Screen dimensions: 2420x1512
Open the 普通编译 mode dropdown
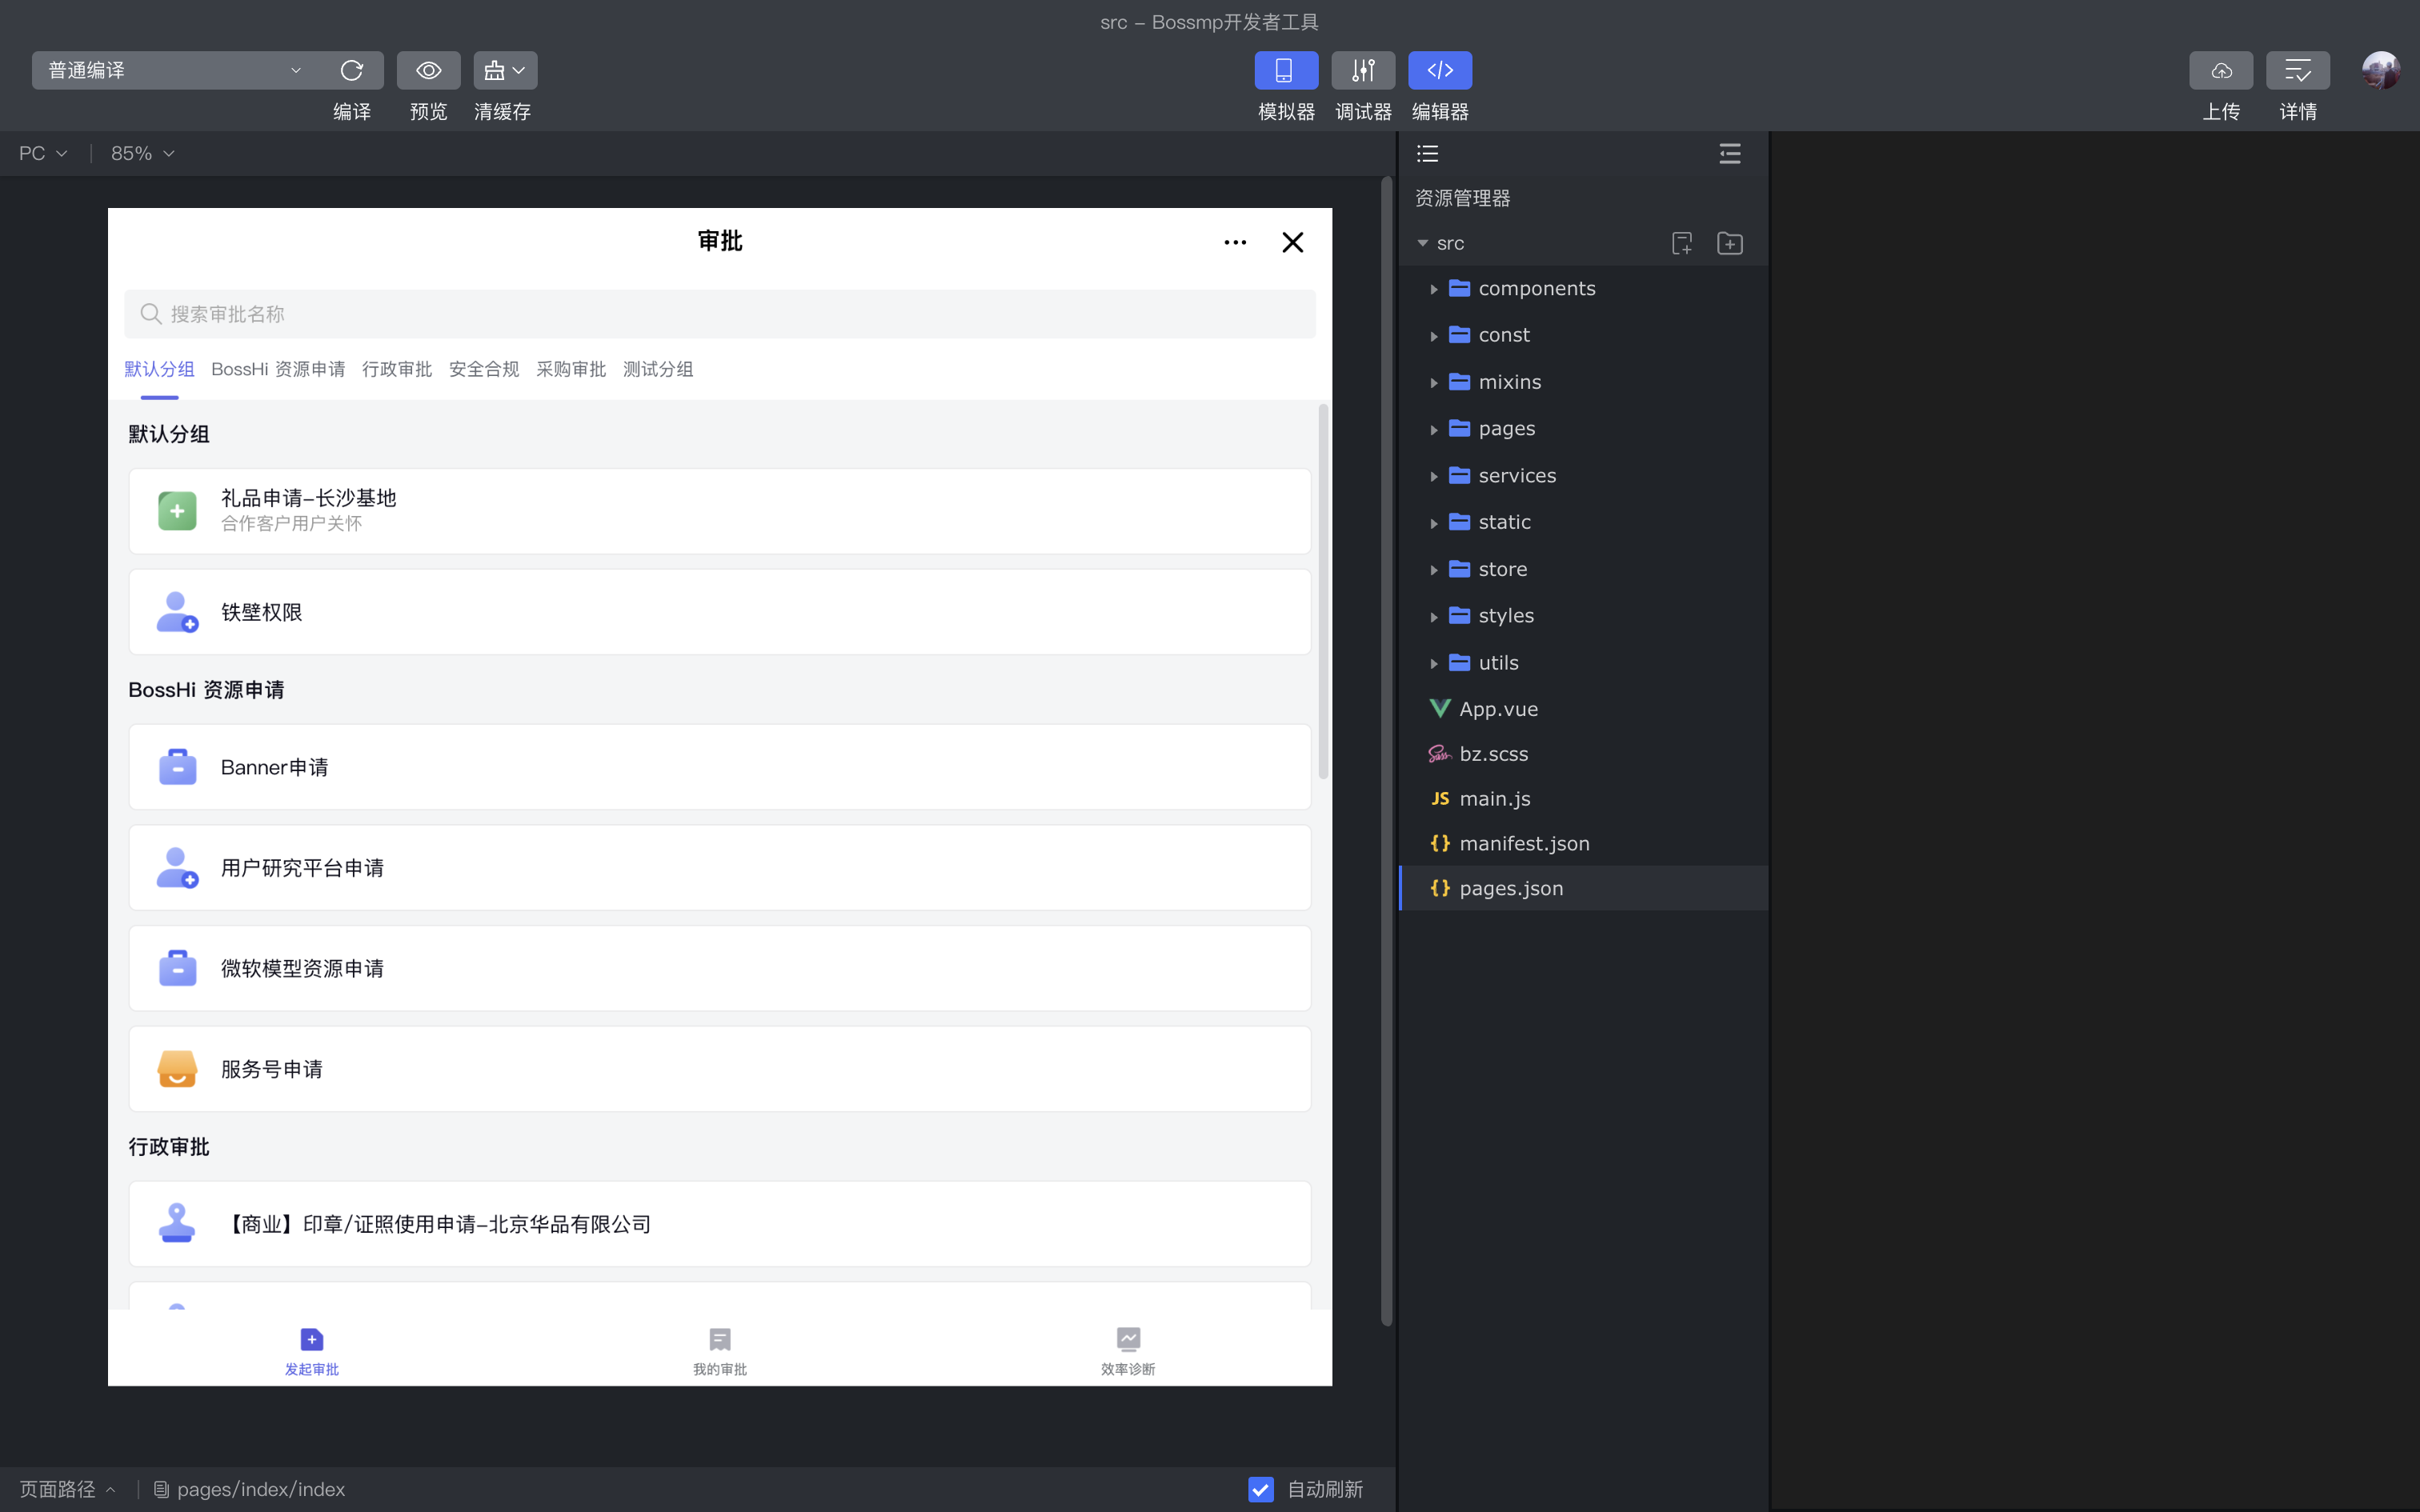click(x=175, y=70)
